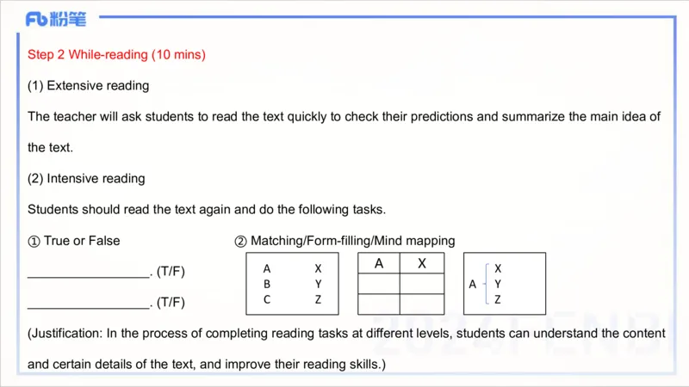
Task: Click the empty cell under A in the table
Action: point(379,285)
